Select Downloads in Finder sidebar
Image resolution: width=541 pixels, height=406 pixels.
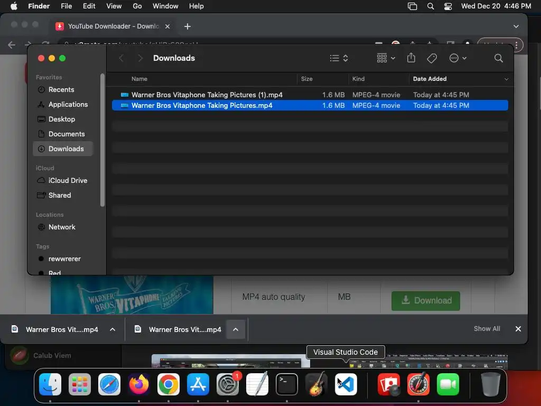63,149
